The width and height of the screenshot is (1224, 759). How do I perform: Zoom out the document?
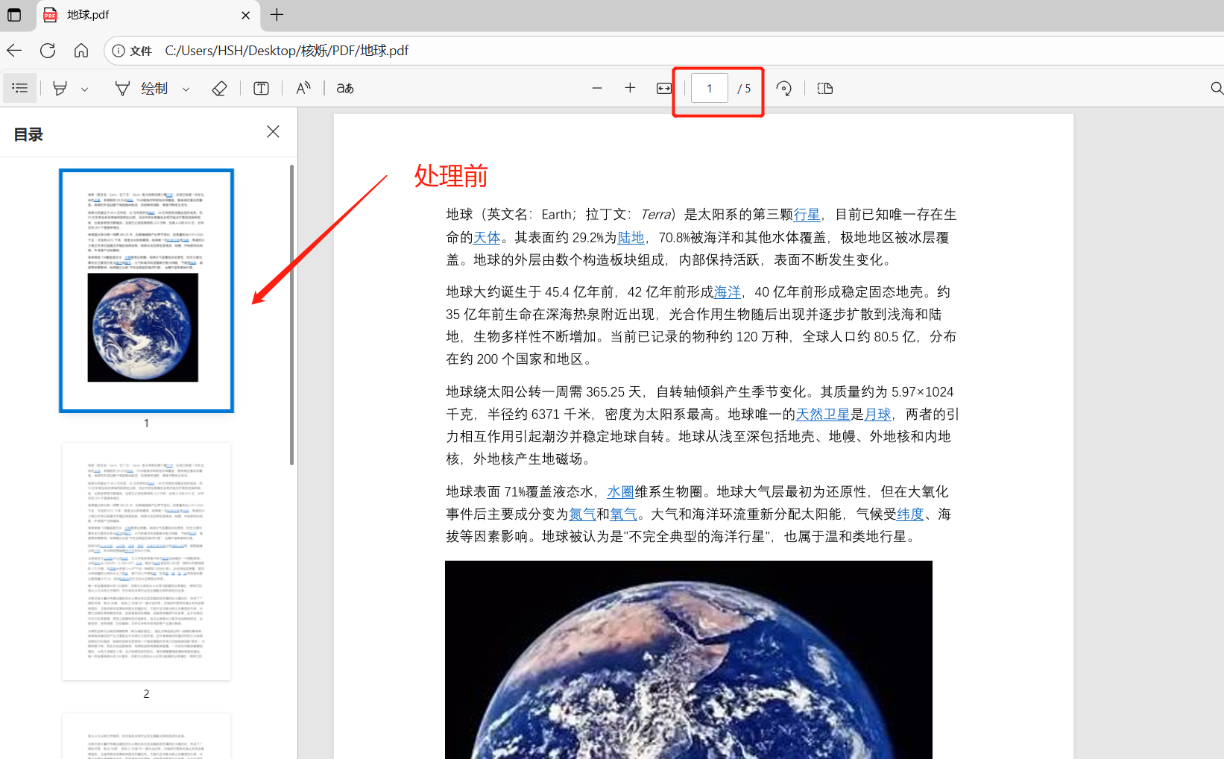pyautogui.click(x=596, y=87)
